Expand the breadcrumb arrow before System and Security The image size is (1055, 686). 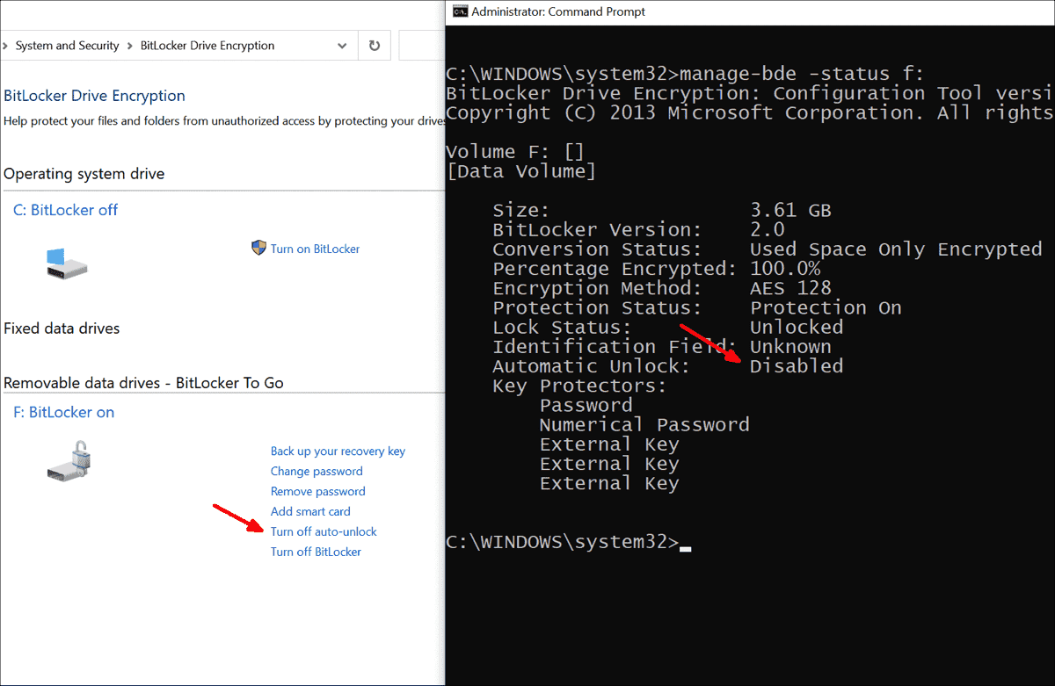pyautogui.click(x=6, y=46)
